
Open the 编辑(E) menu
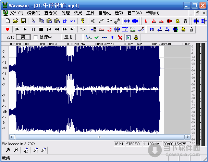[34, 13]
